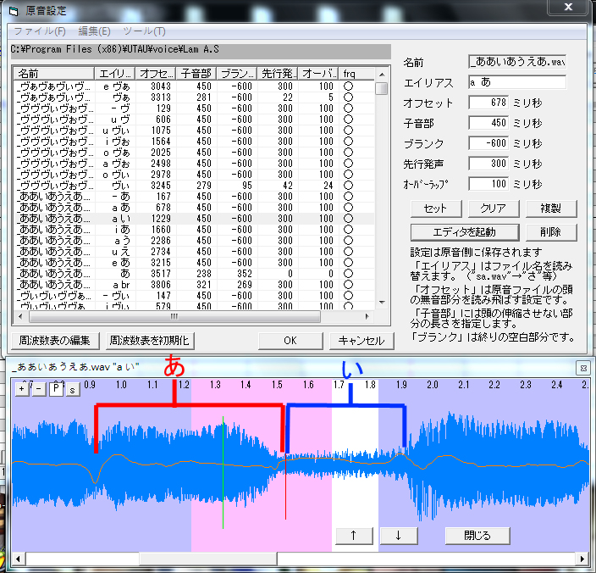Click waveform scrollbar right arrow
Screen dimensions: 596x573
(x=582, y=559)
